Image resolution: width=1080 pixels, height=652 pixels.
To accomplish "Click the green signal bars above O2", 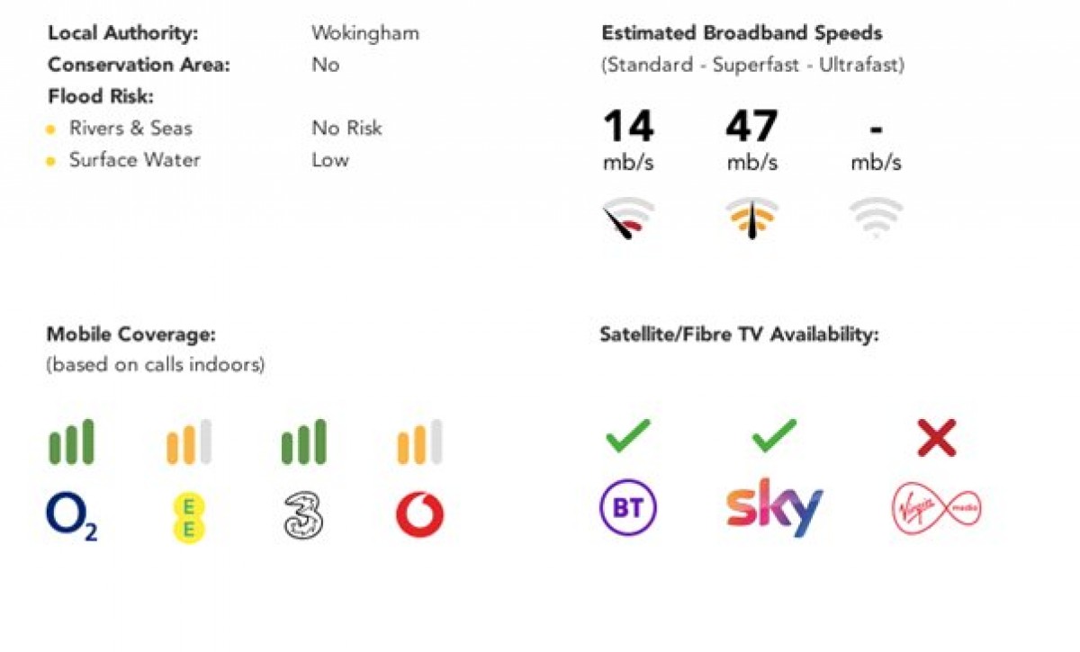I will tap(71, 442).
